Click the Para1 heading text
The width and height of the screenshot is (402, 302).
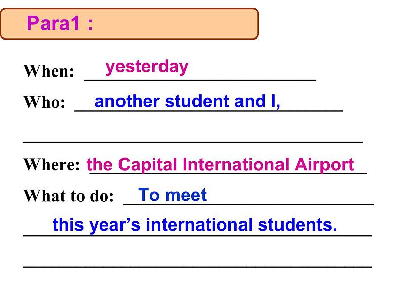[x=60, y=23]
